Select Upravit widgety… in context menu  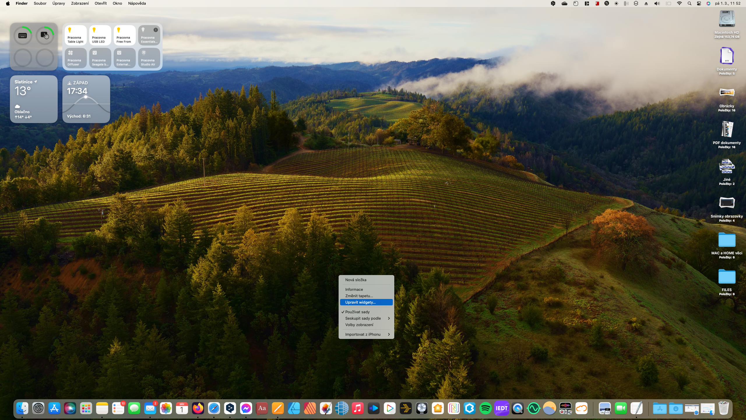tap(360, 302)
